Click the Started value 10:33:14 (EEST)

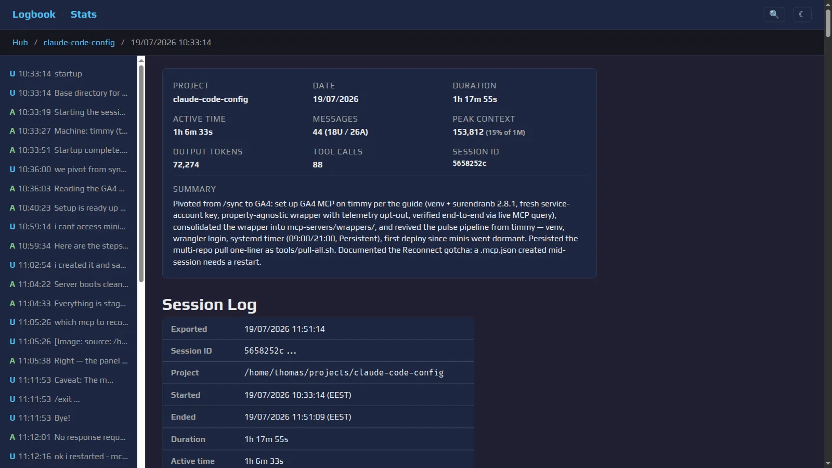298,395
